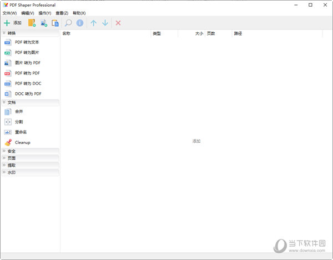The image size is (333, 260).
Task: Click the green plus Add icon
Action: tap(7, 23)
